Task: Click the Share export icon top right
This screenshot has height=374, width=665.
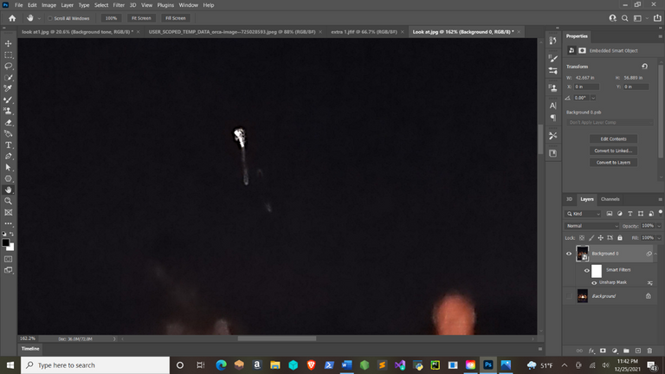Action: point(657,18)
